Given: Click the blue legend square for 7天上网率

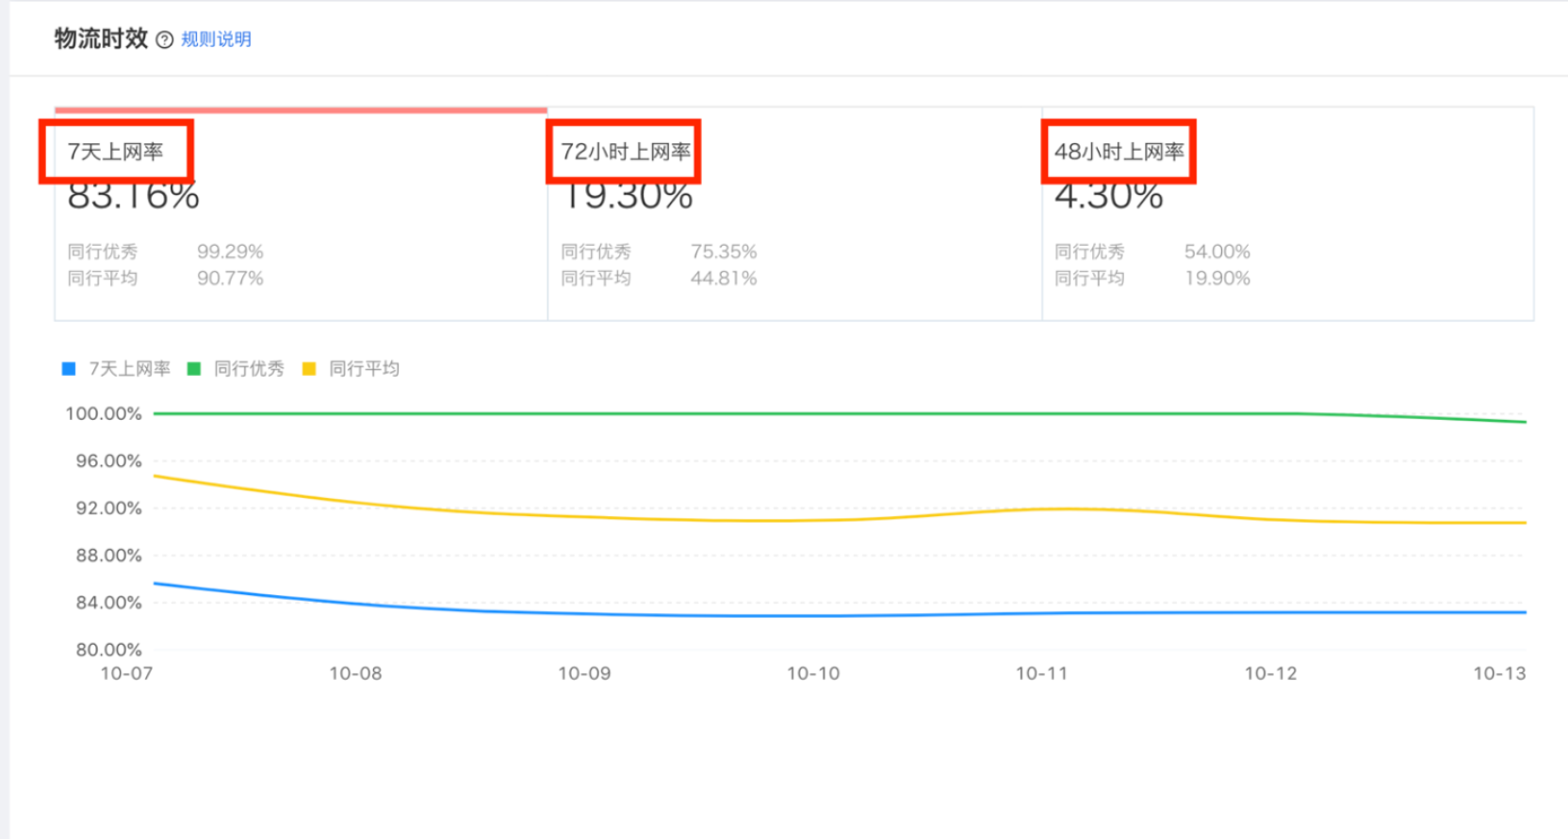Looking at the screenshot, I should click(x=69, y=369).
